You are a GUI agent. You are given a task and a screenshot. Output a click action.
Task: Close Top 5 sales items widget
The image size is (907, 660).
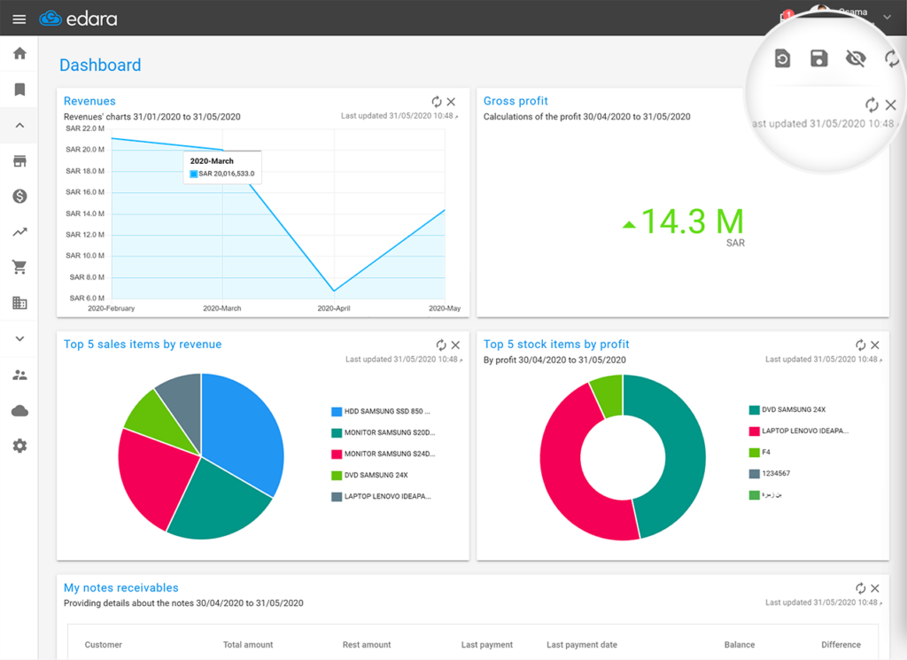(456, 346)
